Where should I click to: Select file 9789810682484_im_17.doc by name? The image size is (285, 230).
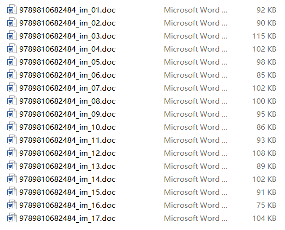[x=67, y=218]
